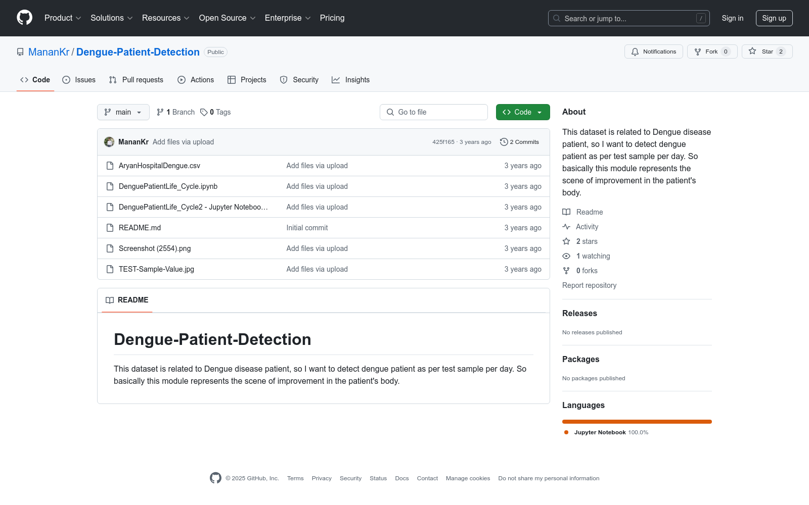Click the book icon next to Readme
This screenshot has width=809, height=505.
[566, 212]
